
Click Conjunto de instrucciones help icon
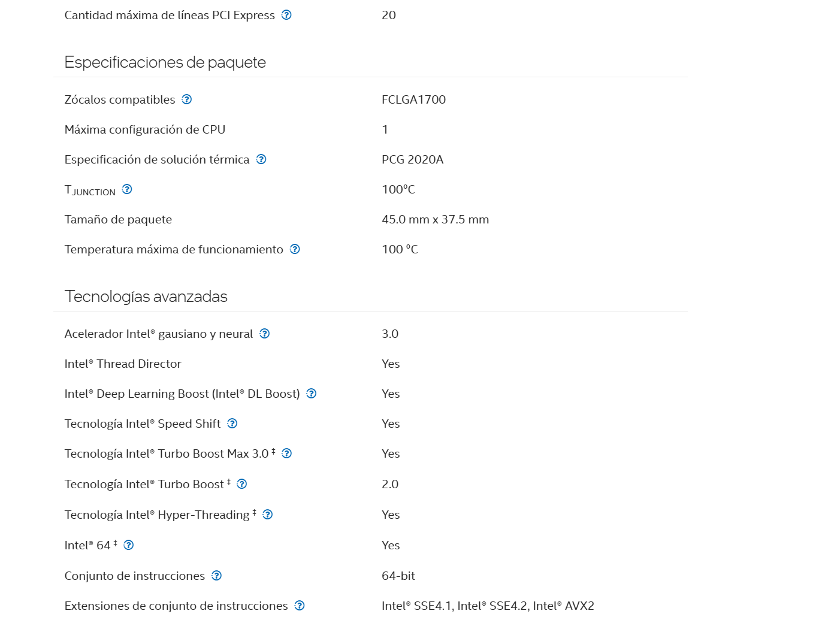pos(217,576)
